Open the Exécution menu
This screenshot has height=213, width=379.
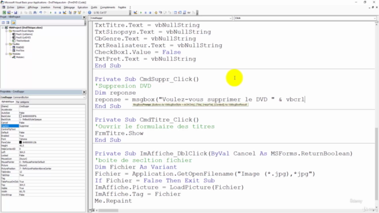[x=83, y=7]
